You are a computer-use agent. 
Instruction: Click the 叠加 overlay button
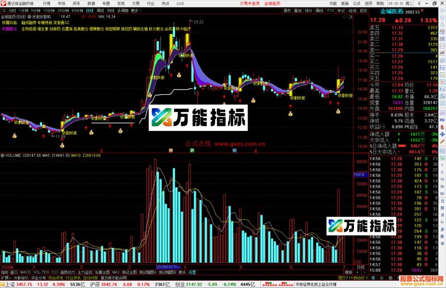[x=298, y=11]
